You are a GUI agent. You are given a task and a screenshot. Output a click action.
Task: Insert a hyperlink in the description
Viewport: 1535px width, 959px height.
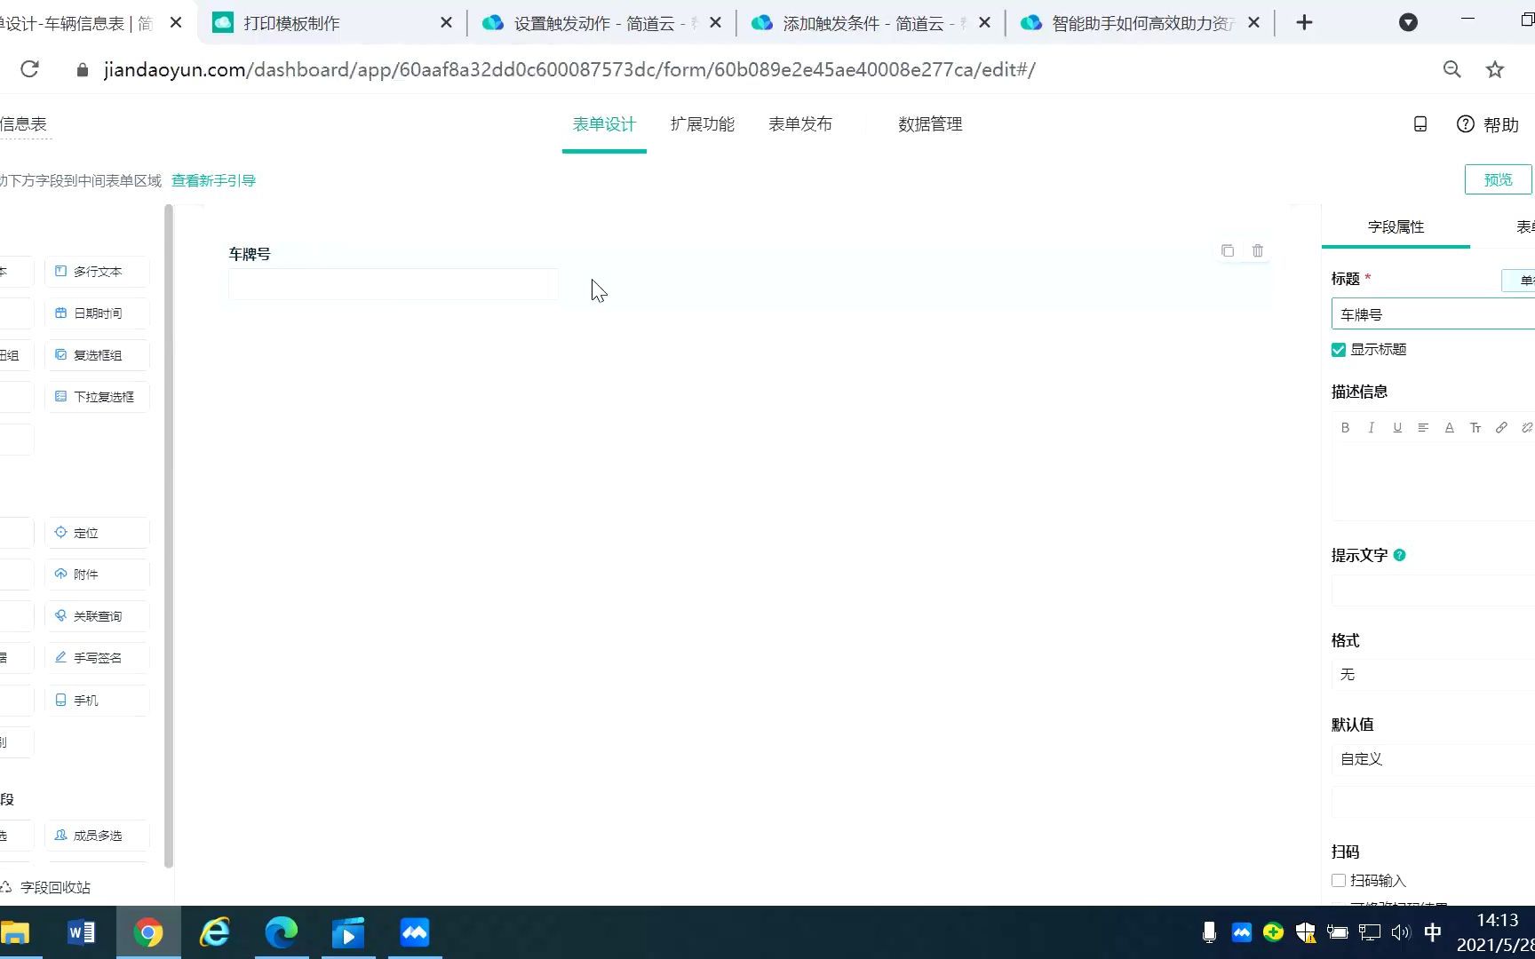pos(1501,427)
